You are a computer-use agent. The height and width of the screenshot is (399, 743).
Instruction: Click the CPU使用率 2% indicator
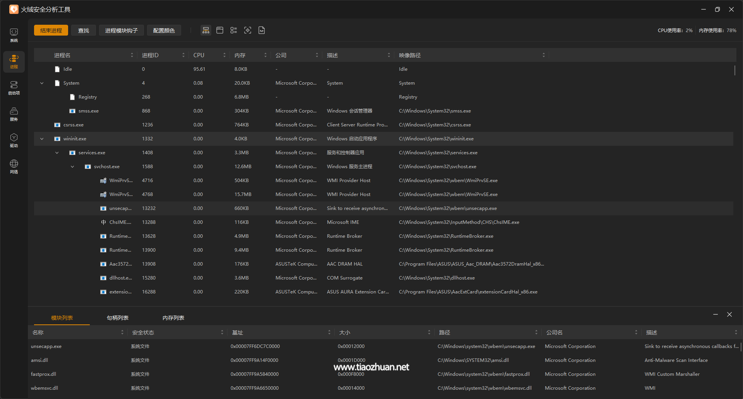click(675, 30)
